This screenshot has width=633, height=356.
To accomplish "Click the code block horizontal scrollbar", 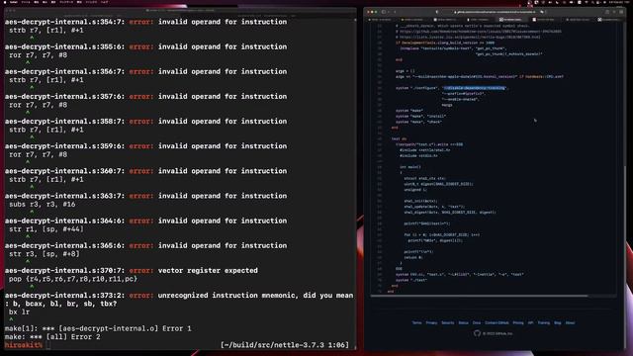I will pos(479,296).
